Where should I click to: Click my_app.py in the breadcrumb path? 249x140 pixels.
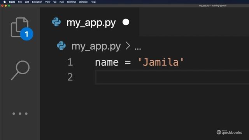(x=96, y=47)
